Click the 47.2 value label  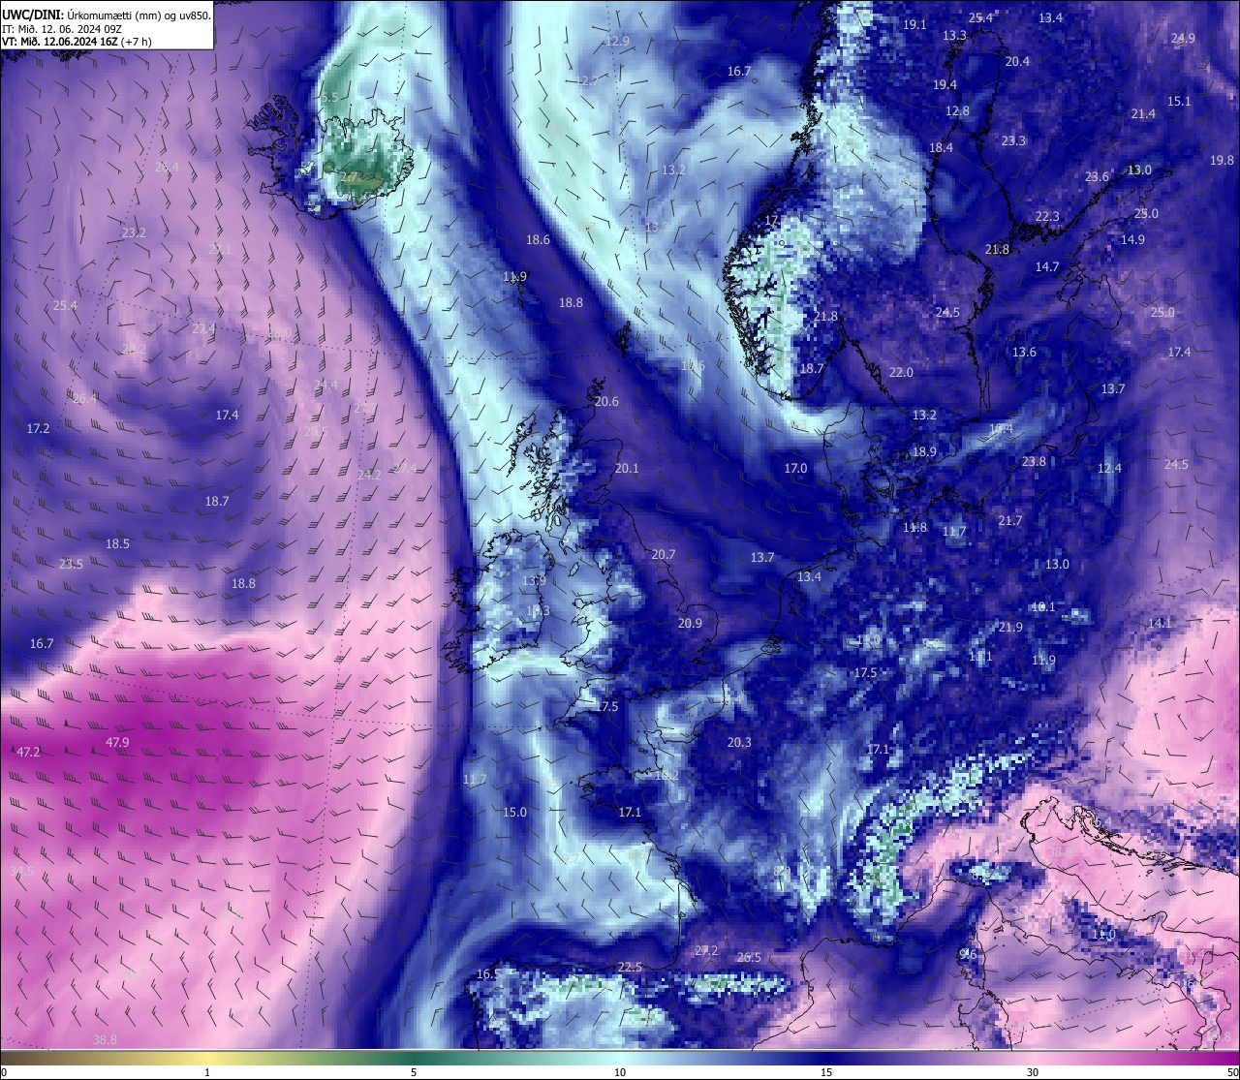coord(28,753)
